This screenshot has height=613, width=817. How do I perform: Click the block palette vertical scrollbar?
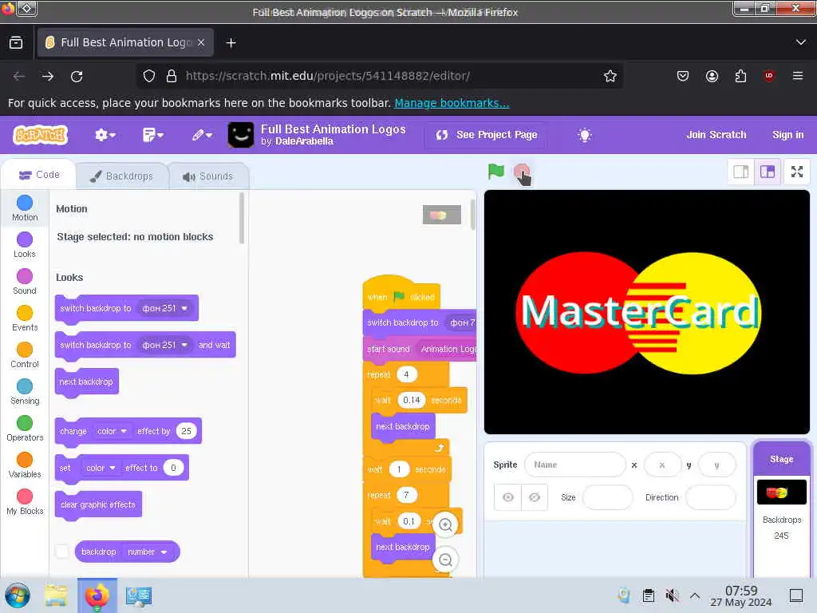pyautogui.click(x=241, y=218)
